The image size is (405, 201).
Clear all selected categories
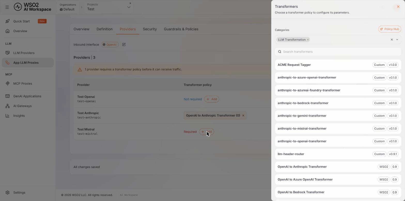pyautogui.click(x=392, y=40)
